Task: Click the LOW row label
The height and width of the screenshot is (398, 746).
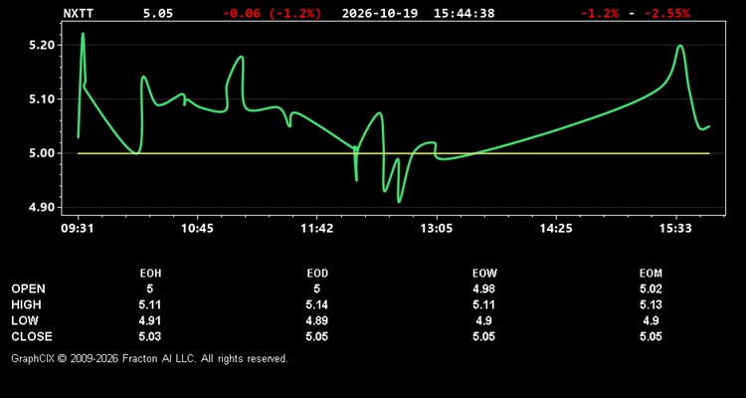Action: point(25,320)
